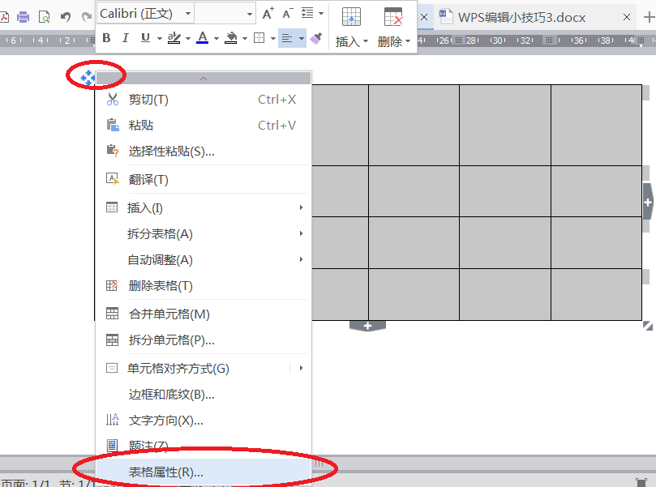Click the line spacing icon
The width and height of the screenshot is (656, 487).
(307, 14)
